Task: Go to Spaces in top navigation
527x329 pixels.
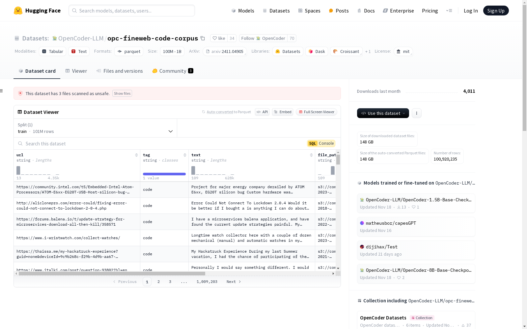Action: [309, 11]
